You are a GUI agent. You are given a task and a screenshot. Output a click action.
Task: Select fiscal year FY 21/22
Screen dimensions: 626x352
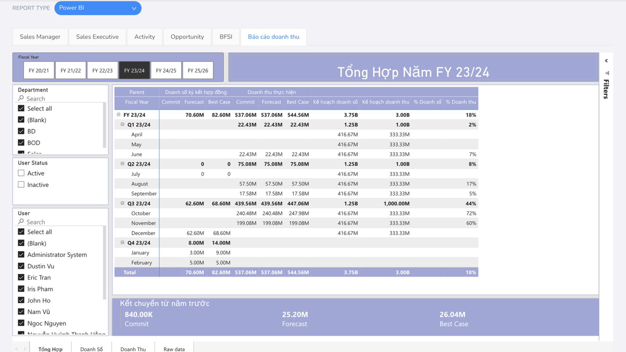click(71, 70)
